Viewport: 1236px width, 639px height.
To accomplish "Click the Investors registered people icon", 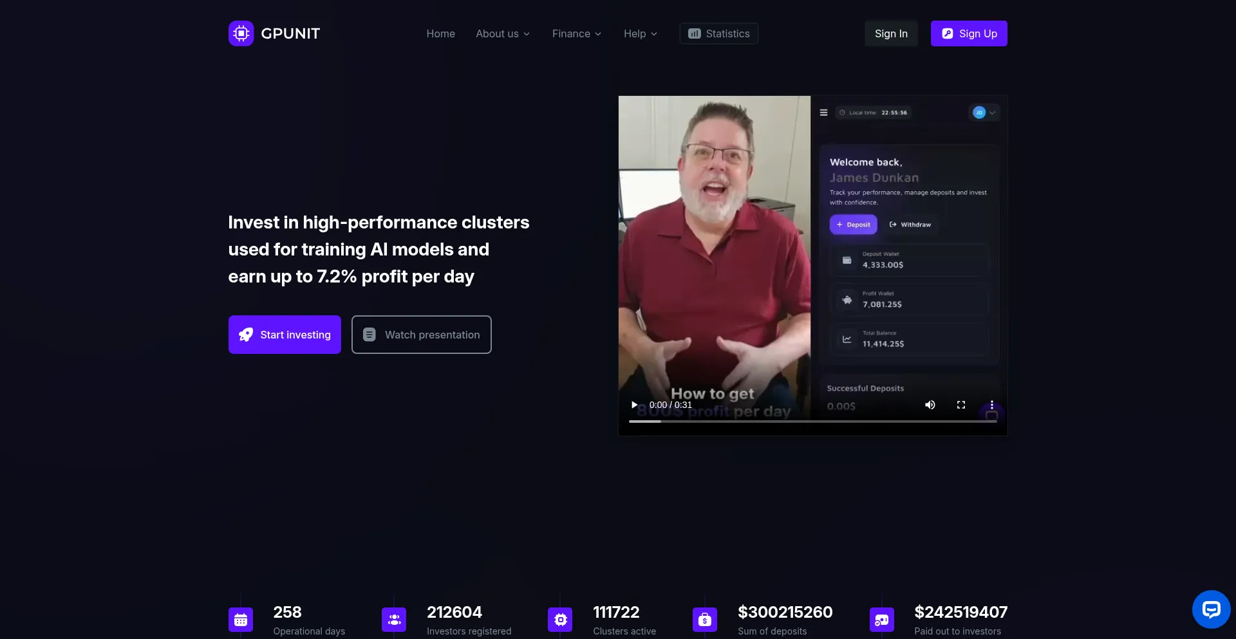I will (394, 620).
